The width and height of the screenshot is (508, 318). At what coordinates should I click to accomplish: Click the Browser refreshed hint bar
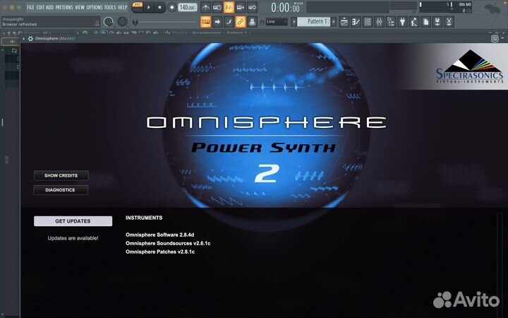pyautogui.click(x=51, y=22)
